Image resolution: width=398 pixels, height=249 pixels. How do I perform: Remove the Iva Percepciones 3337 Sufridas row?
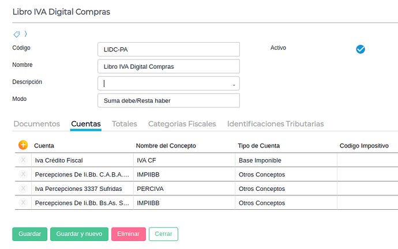23,188
